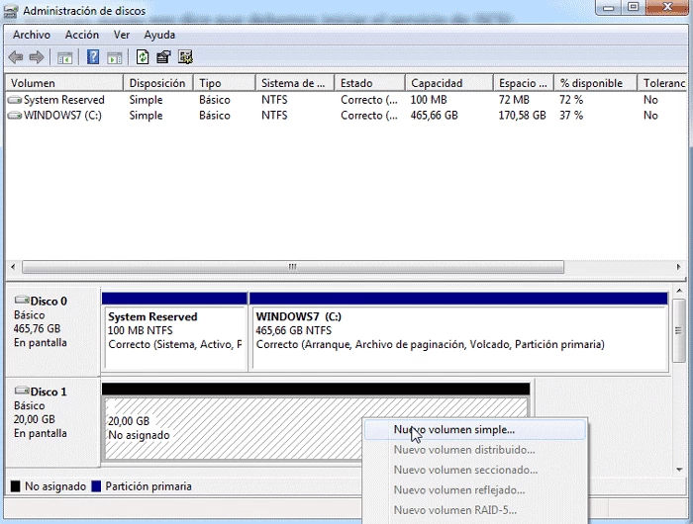Screen dimensions: 693x524
Task: Select the System Reserved row in volume list
Action: point(346,100)
